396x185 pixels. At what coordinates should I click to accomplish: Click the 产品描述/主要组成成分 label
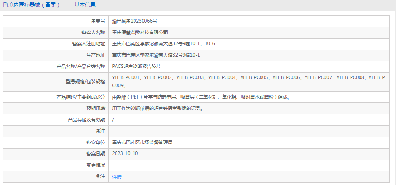point(81,97)
